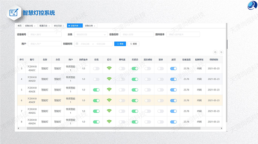This screenshot has width=258, height=144.
Task: Click the horizontal scrollbar right arrow
Action: pos(221,128)
